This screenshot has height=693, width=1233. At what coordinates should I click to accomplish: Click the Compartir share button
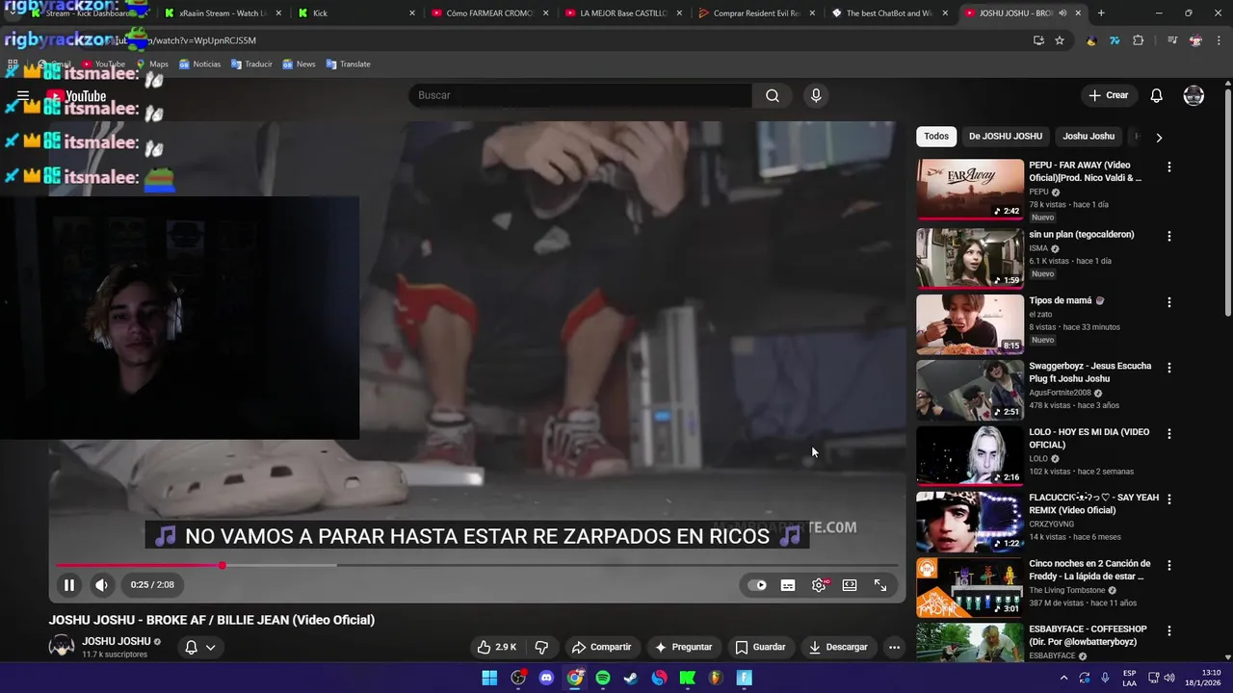coord(601,647)
